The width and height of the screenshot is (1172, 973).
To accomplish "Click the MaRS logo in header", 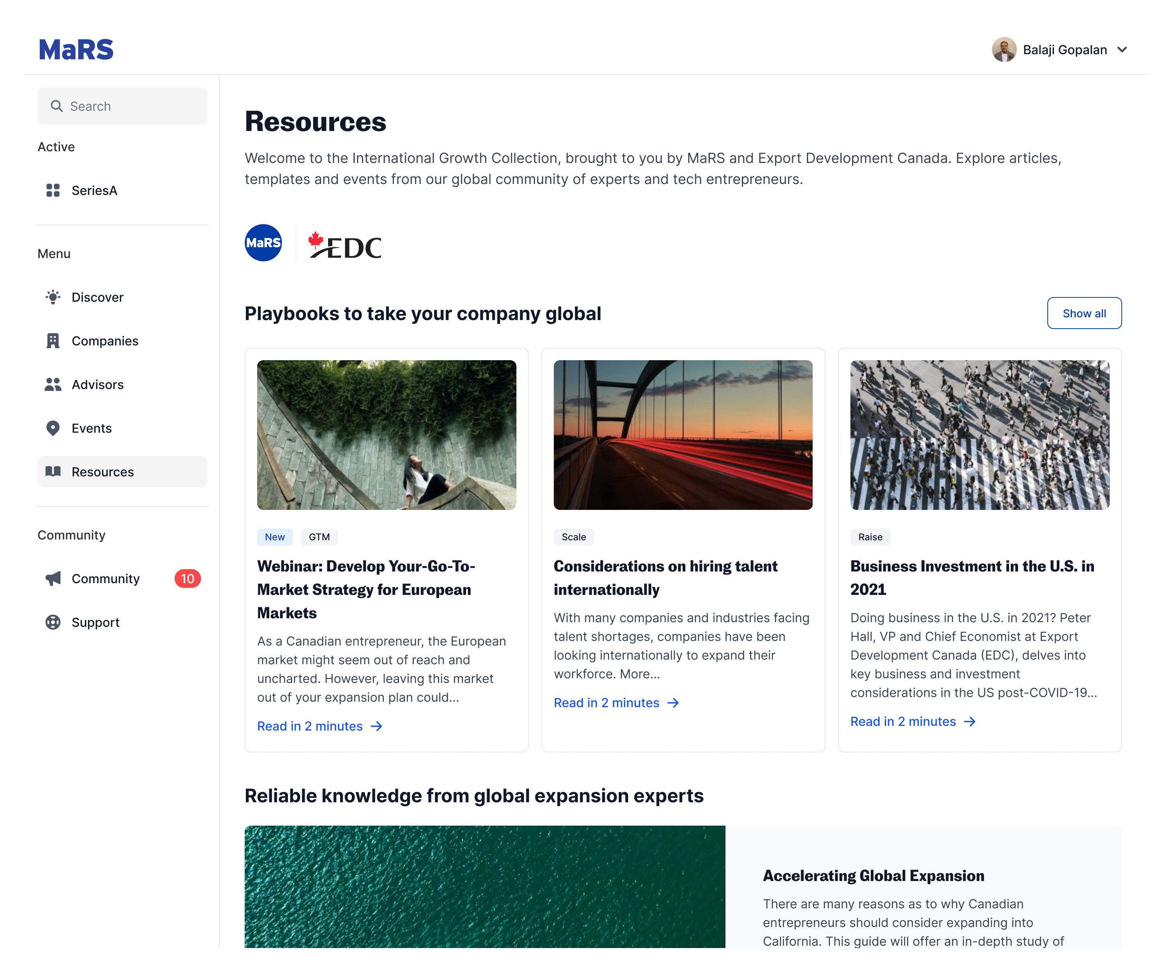I will (76, 50).
